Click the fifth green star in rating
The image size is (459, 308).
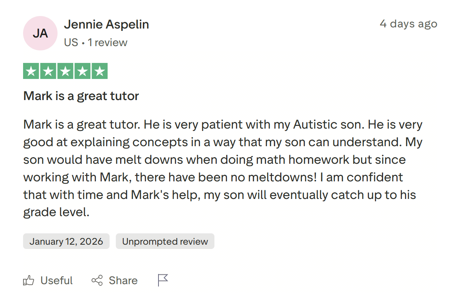pos(99,71)
